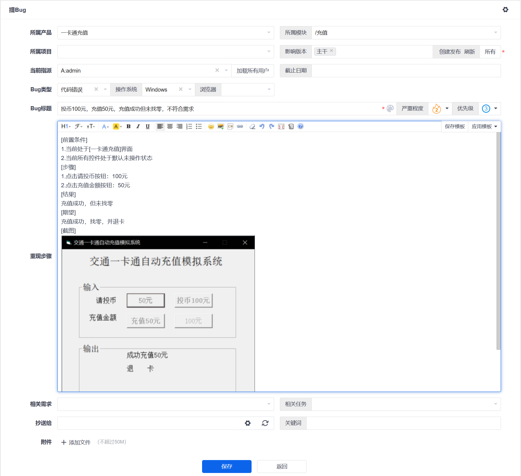Toggle bold formatting in the editor
Screen dimensions: 521x476
128,126
